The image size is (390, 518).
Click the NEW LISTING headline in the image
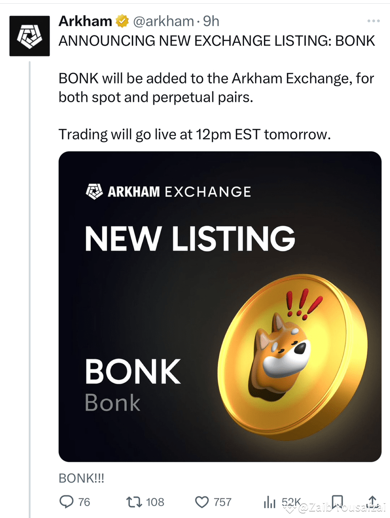[190, 238]
